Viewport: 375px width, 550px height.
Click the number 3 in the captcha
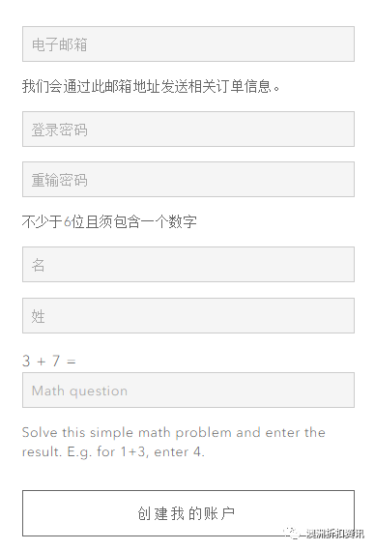pyautogui.click(x=26, y=361)
